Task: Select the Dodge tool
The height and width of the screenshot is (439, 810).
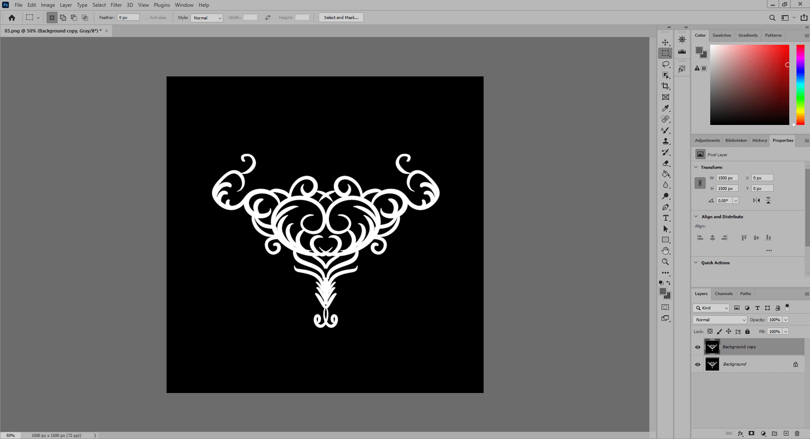Action: pos(665,196)
